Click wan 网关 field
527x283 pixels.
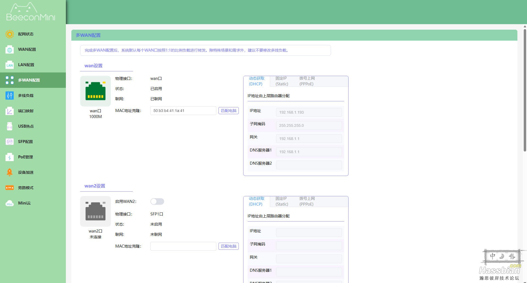[309, 139]
